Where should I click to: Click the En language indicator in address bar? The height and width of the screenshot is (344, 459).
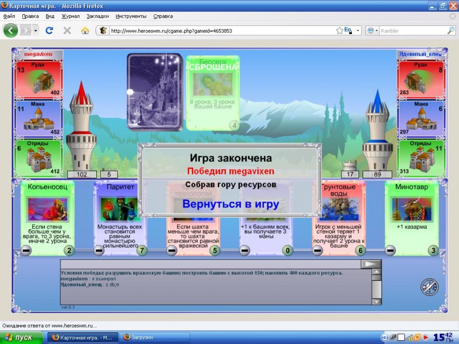pos(348,30)
